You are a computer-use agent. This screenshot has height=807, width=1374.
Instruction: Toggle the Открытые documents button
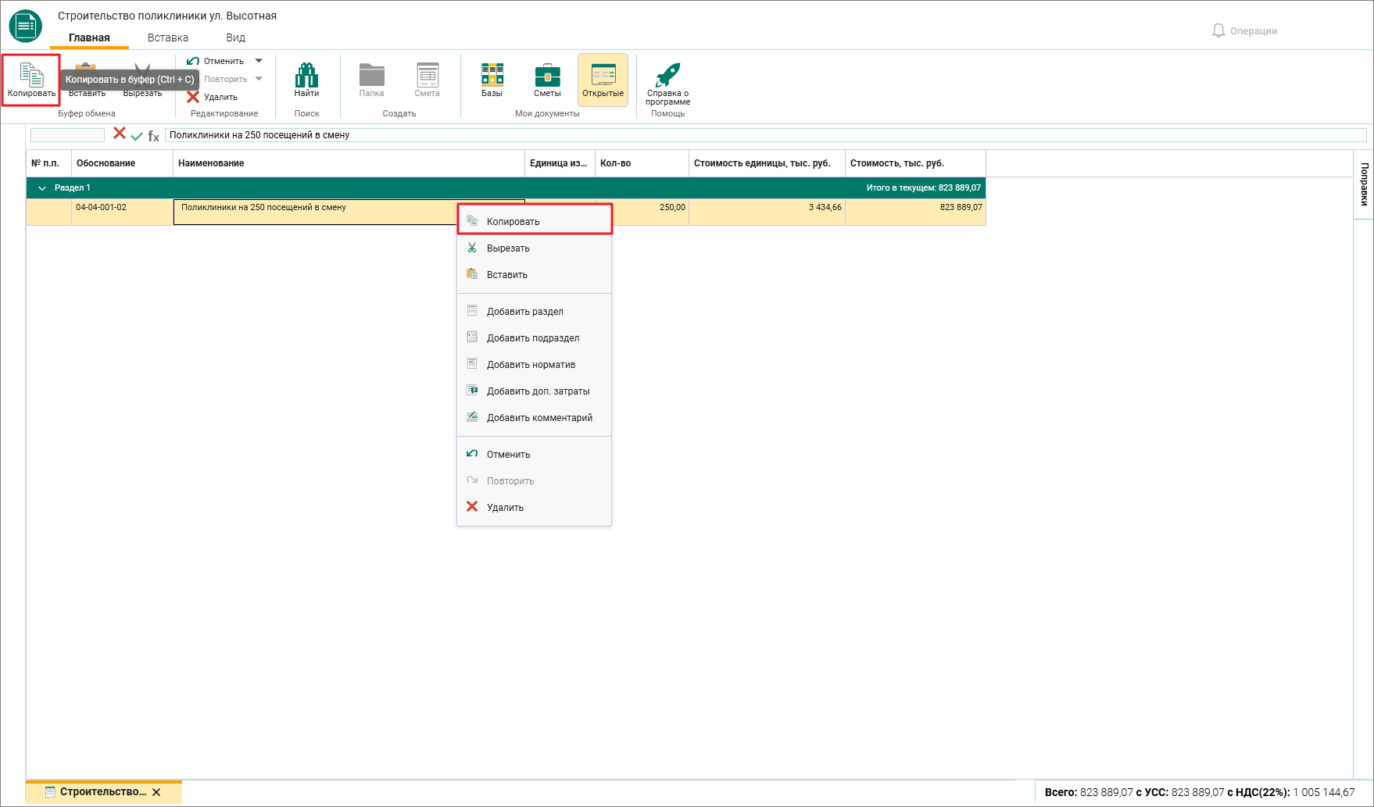[x=603, y=80]
